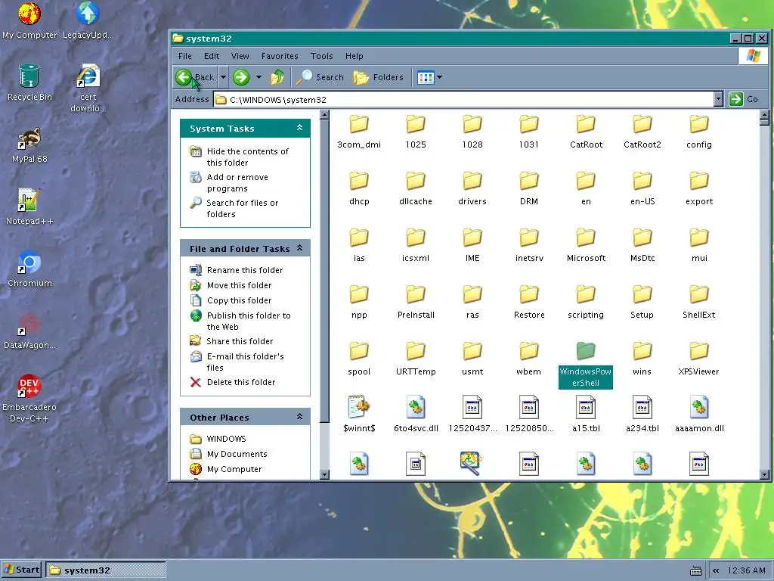This screenshot has height=581, width=774.
Task: Open the Edit menu
Action: 212,56
